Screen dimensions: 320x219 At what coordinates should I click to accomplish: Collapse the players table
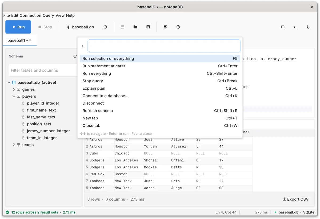coord(14,96)
